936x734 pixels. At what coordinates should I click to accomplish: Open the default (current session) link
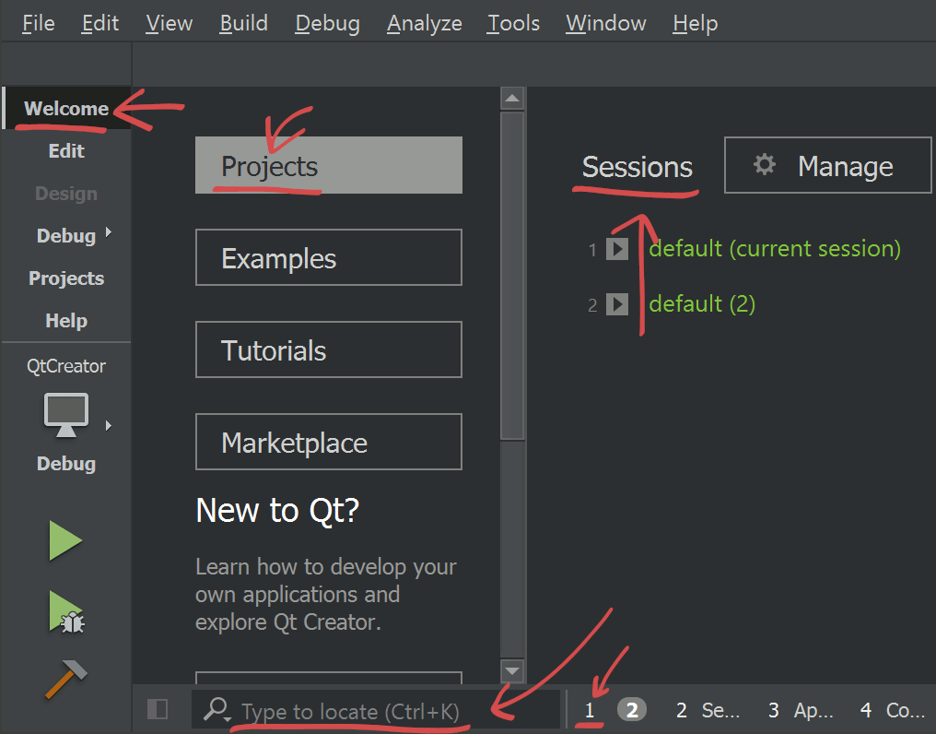[x=775, y=249]
